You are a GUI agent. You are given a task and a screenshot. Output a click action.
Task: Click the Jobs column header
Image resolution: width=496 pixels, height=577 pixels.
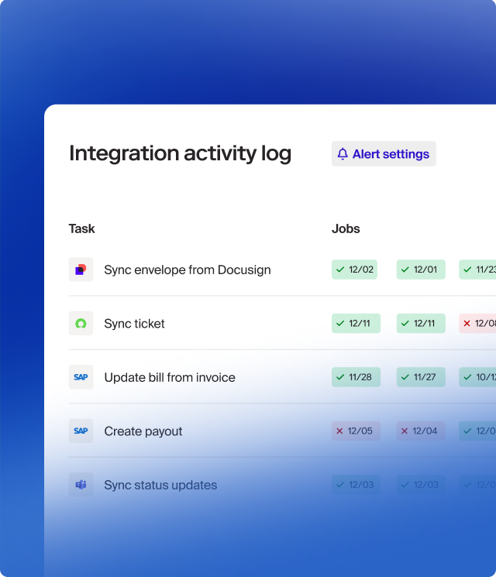[346, 228]
